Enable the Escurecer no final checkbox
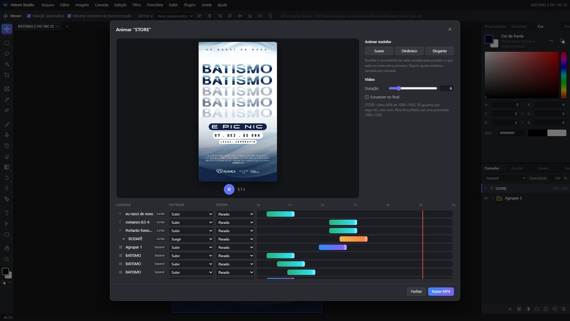The height and width of the screenshot is (321, 570). pyautogui.click(x=367, y=97)
